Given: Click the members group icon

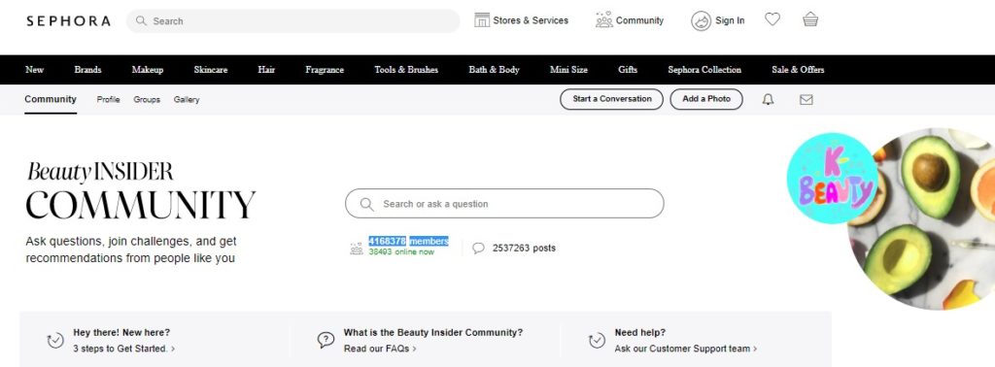Looking at the screenshot, I should 357,249.
